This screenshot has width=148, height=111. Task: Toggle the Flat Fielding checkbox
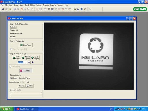10,67
